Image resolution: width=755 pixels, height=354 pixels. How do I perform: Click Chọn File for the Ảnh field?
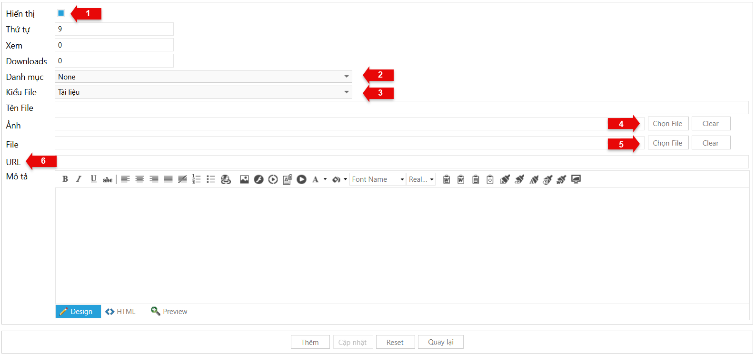click(667, 124)
